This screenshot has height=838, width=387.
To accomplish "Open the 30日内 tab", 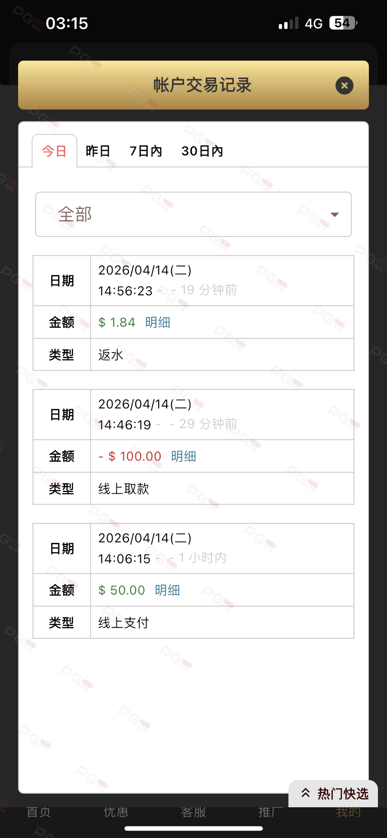I will tap(202, 151).
